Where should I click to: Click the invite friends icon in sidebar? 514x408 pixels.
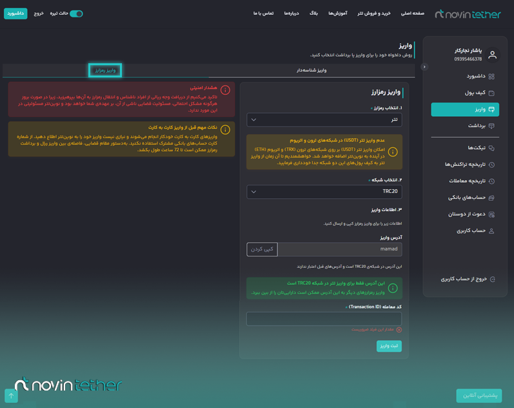point(491,214)
